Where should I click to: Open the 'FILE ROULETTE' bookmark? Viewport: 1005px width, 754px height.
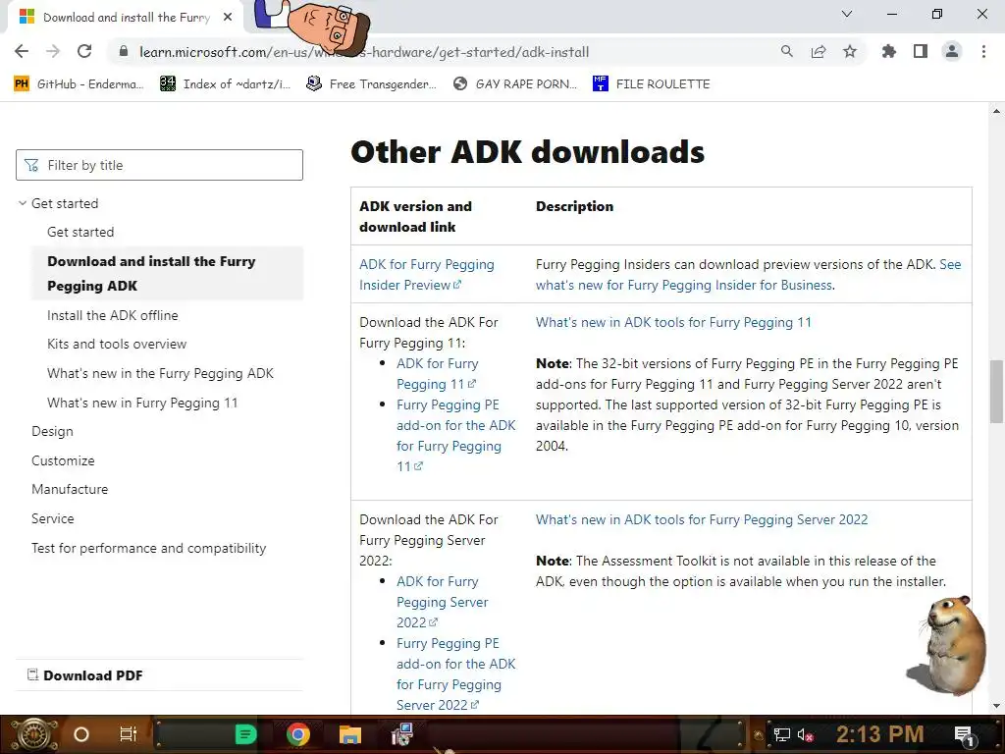[x=652, y=84]
